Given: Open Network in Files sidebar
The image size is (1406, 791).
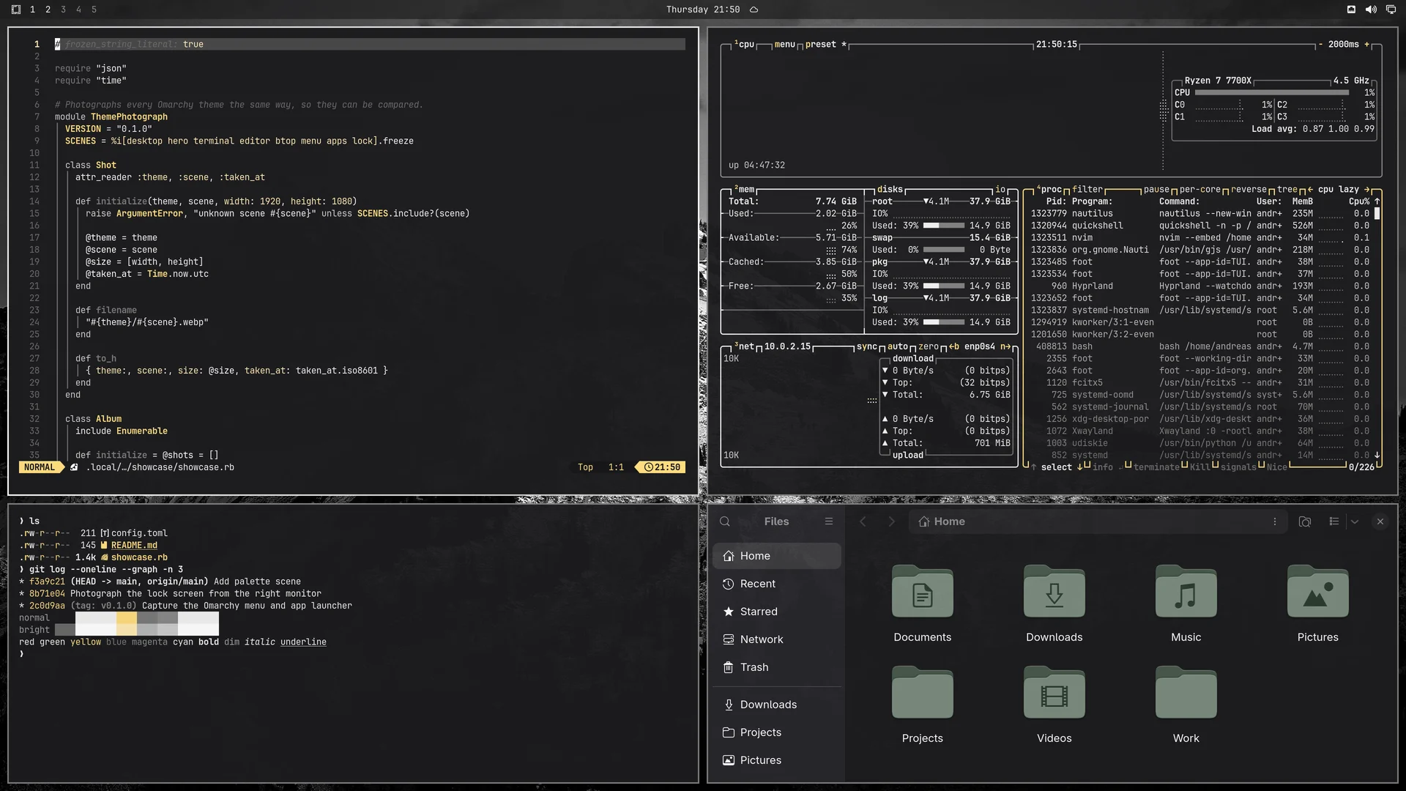Looking at the screenshot, I should [777, 639].
